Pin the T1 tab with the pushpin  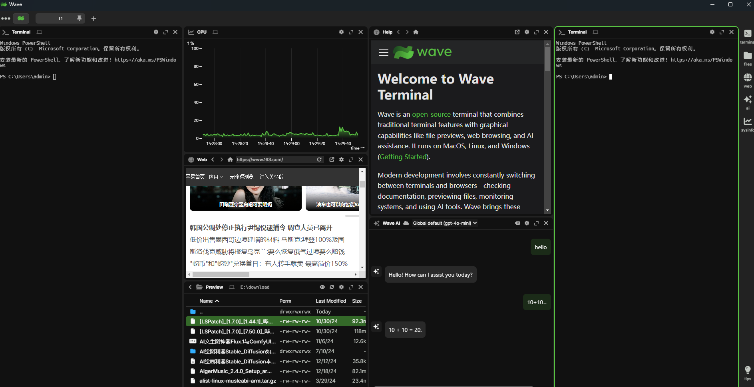click(79, 18)
